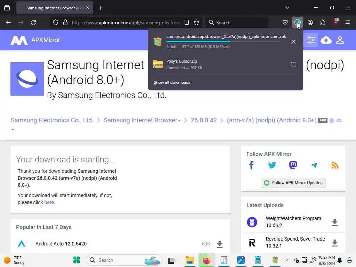Viewport: 356px width, 267px height.
Task: Click the 'here' download retry link
Action: coord(49,202)
